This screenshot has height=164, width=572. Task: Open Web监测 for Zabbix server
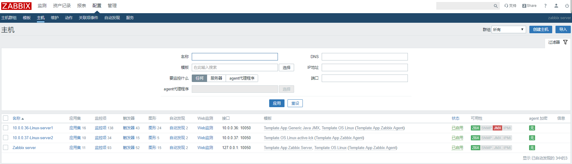tap(205, 148)
